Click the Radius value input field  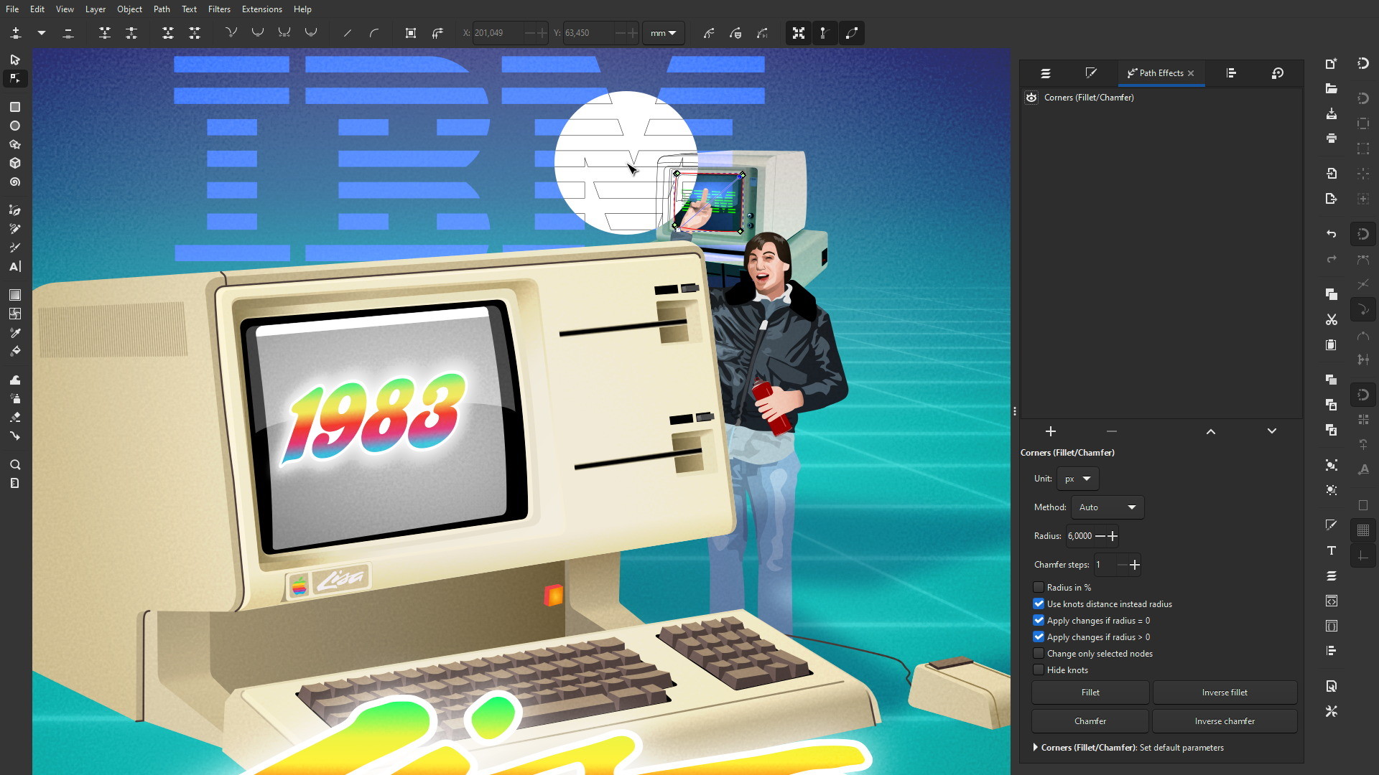pos(1079,536)
